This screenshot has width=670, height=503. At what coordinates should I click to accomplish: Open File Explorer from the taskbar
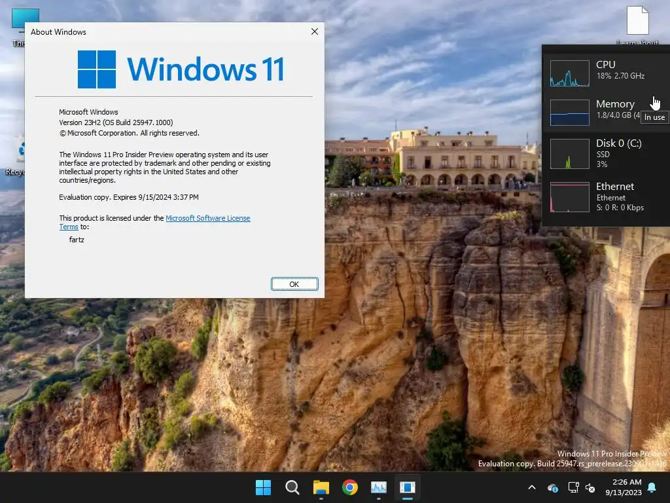coord(321,487)
